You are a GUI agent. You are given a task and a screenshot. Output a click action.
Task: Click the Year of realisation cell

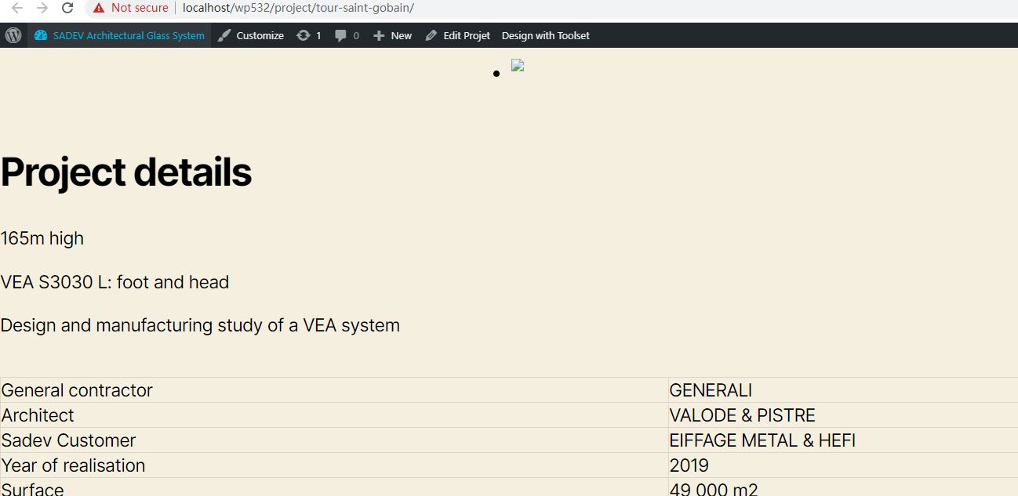(x=334, y=465)
